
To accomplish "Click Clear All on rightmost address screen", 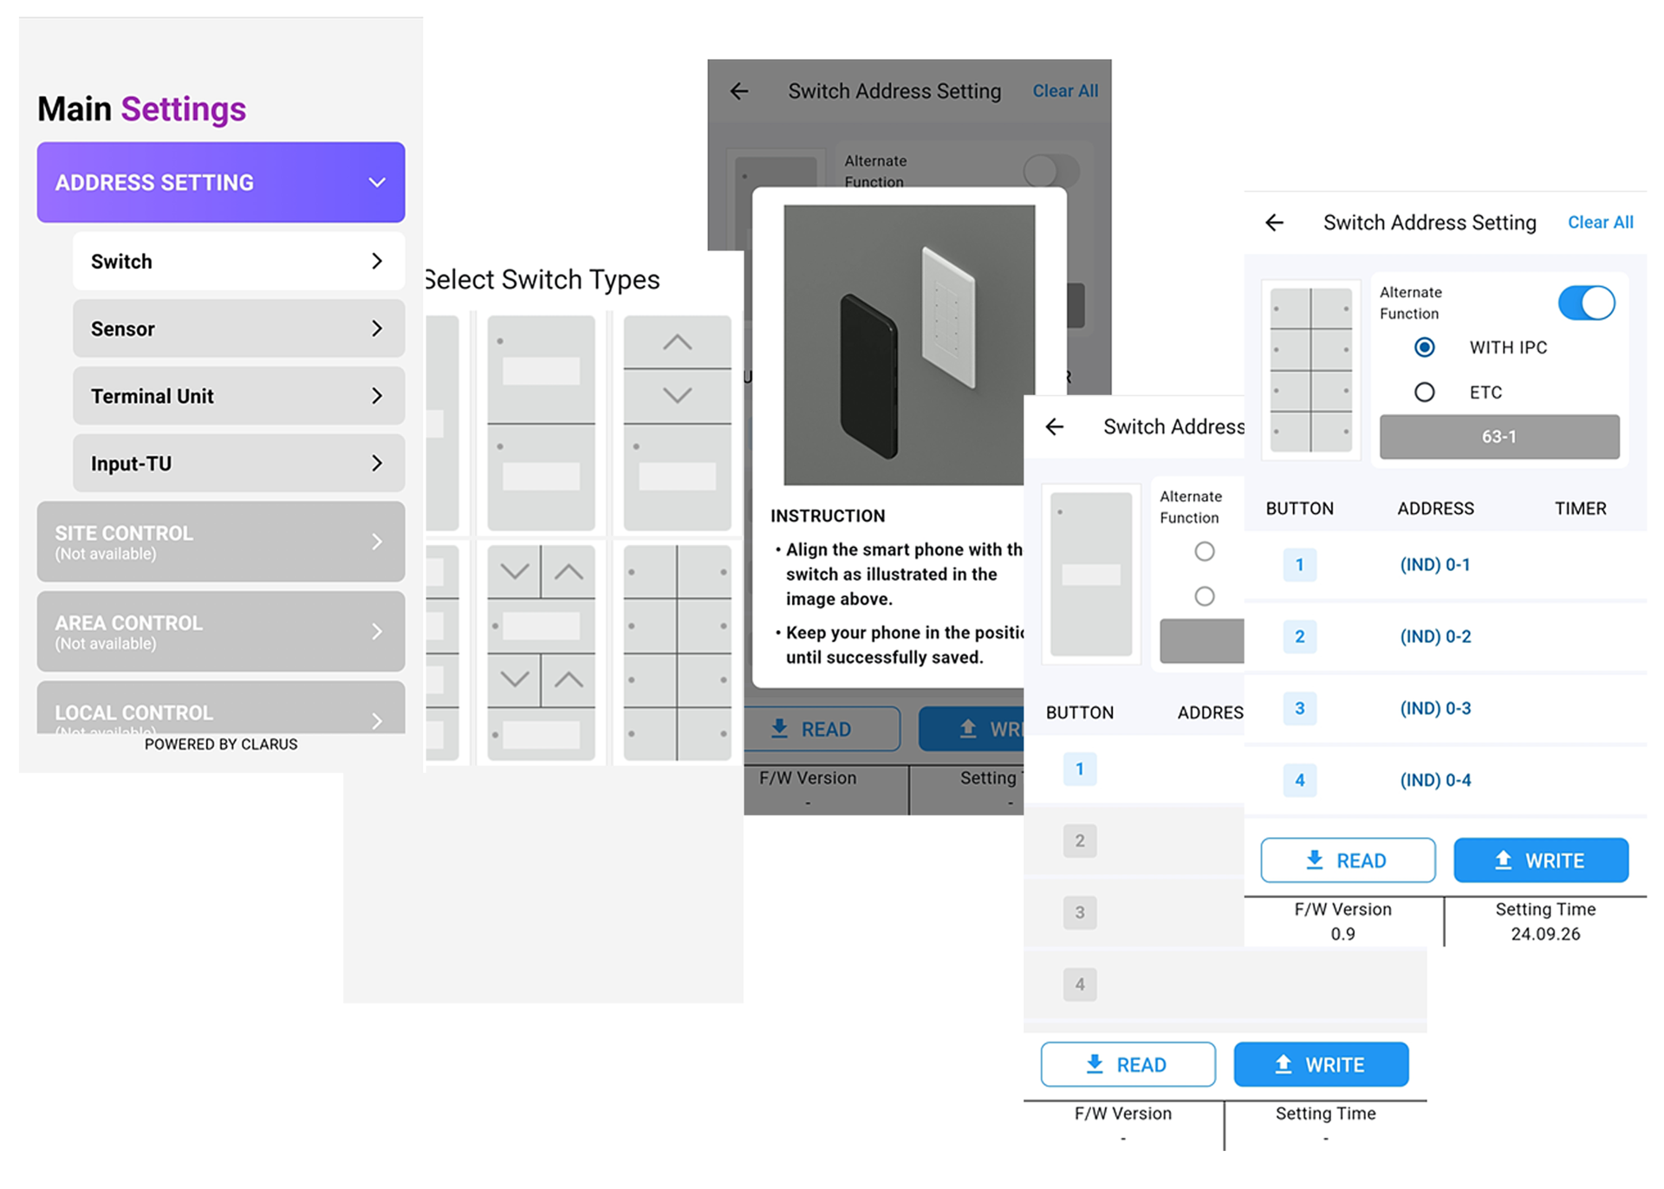I will [x=1600, y=223].
